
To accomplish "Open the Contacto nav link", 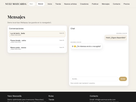I will [117, 4].
